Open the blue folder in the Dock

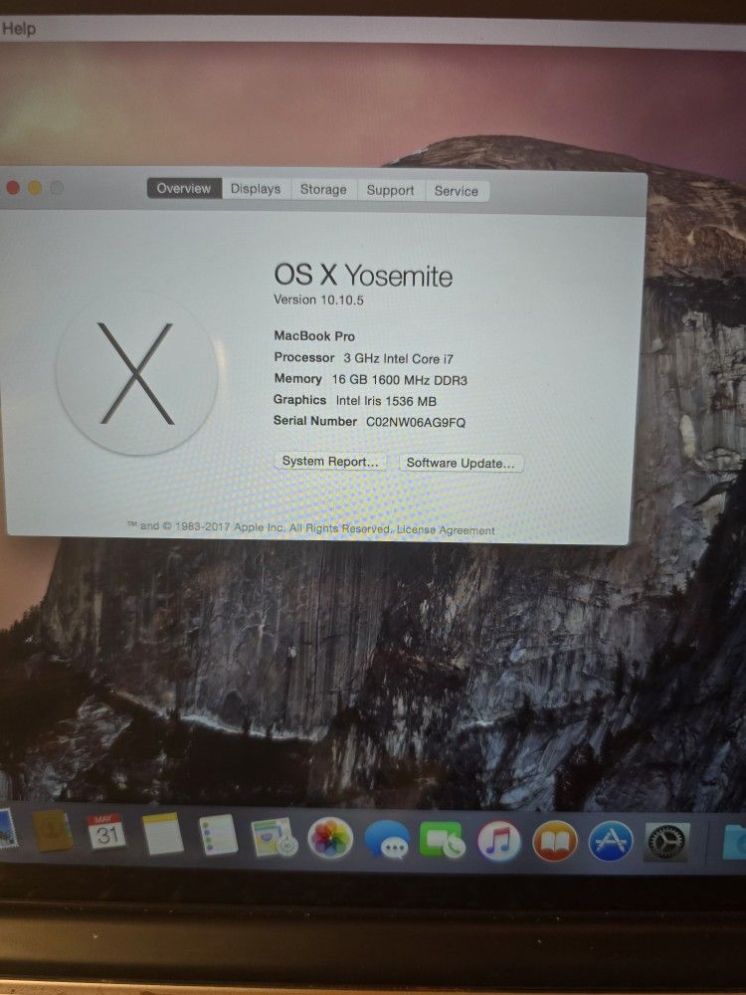click(x=735, y=843)
